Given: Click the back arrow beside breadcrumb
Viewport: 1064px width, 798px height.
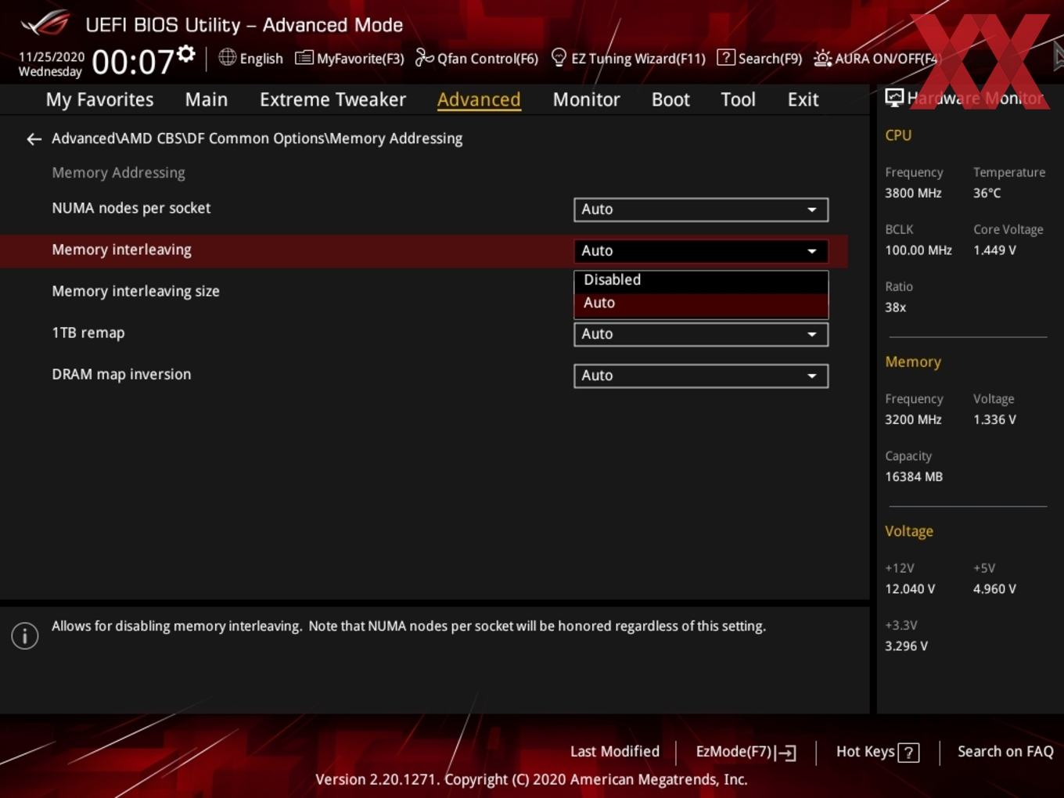Looking at the screenshot, I should tap(34, 139).
